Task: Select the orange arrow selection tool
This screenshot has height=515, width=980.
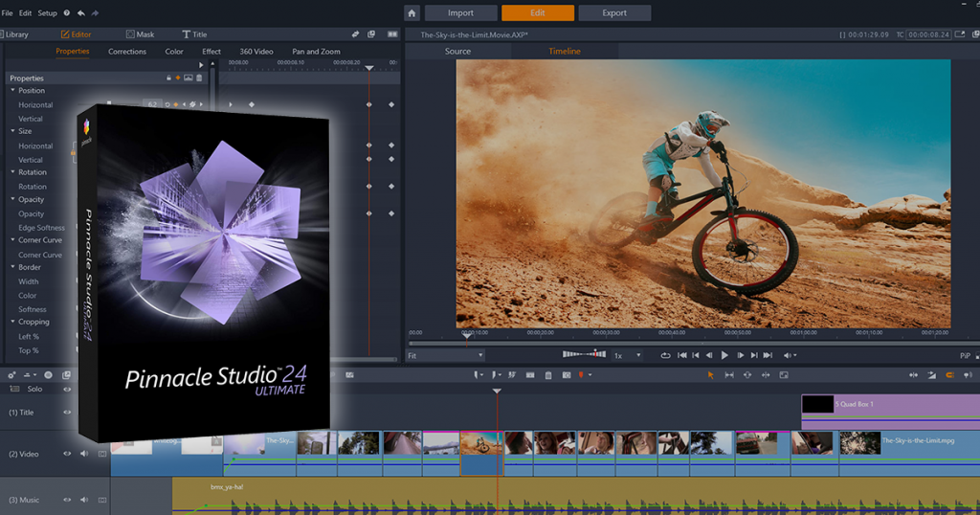Action: 710,375
